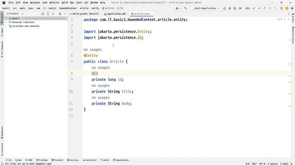Open BasicApplication run configuration dropdown

(206, 8)
